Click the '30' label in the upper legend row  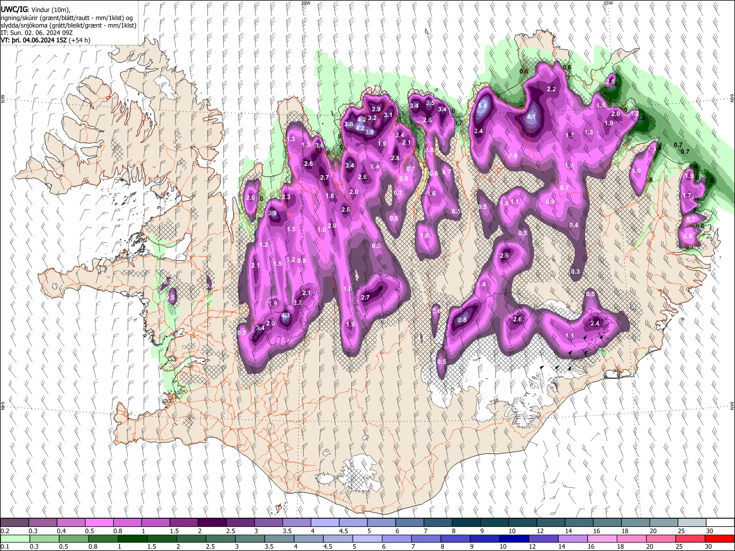(x=709, y=531)
